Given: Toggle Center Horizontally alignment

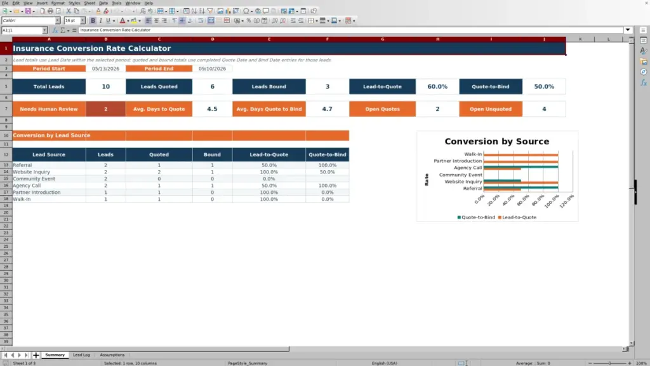Looking at the screenshot, I should 156,20.
